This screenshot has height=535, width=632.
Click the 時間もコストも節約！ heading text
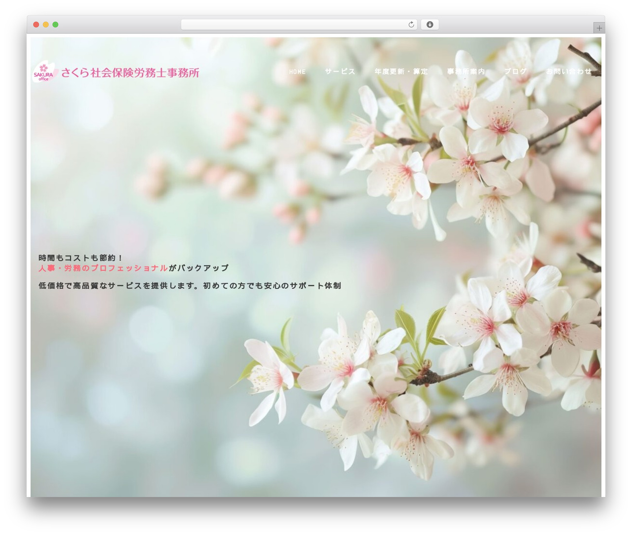coord(81,258)
